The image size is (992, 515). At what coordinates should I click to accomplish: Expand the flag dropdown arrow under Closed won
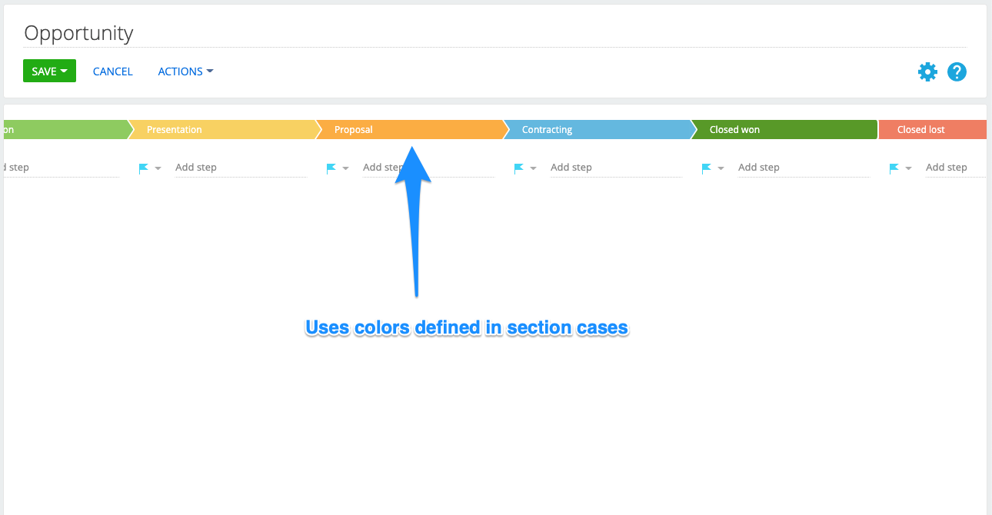pyautogui.click(x=721, y=168)
